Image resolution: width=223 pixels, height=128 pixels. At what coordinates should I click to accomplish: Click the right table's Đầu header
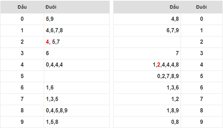click(174, 7)
